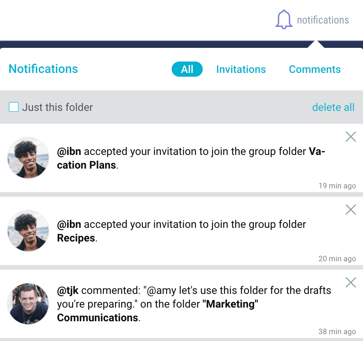Open the Marketing Communications folder link
Image resolution: width=363 pixels, height=341 pixels.
[158, 311]
